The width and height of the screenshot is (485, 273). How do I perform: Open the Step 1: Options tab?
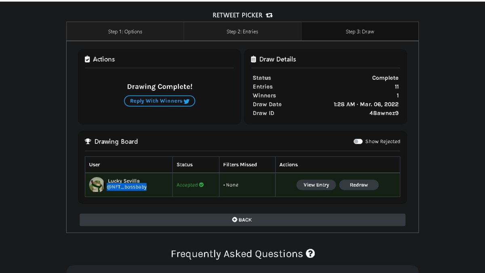(x=125, y=32)
